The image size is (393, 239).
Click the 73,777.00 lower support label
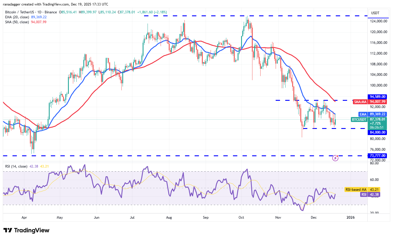click(377, 156)
